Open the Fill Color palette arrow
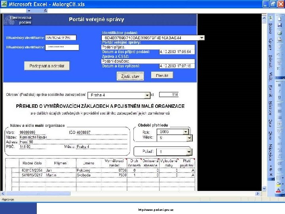Viewport: 285px width, 214px height. pyautogui.click(x=283, y=184)
